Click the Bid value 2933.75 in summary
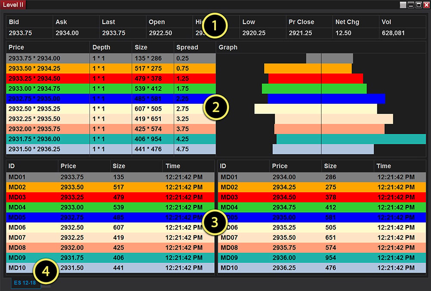The image size is (431, 291). (20, 33)
